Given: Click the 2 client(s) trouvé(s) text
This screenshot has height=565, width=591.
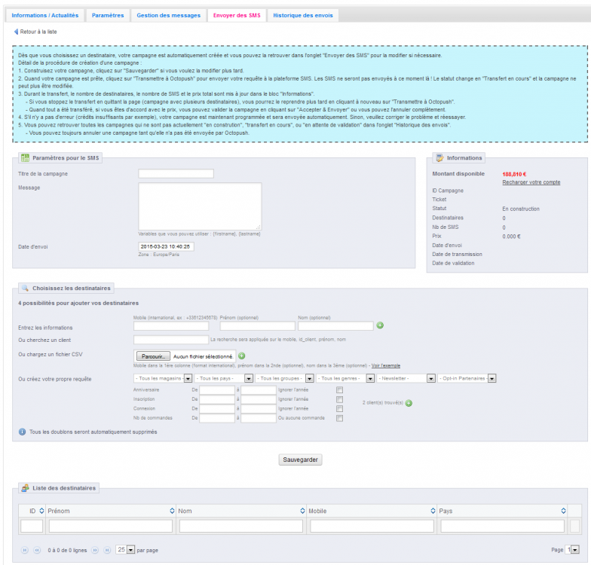Looking at the screenshot, I should pyautogui.click(x=383, y=402).
